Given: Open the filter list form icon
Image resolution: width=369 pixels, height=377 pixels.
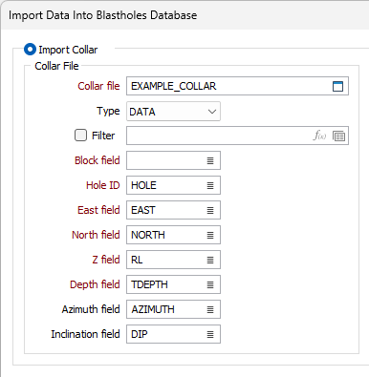Looking at the screenshot, I should point(338,136).
